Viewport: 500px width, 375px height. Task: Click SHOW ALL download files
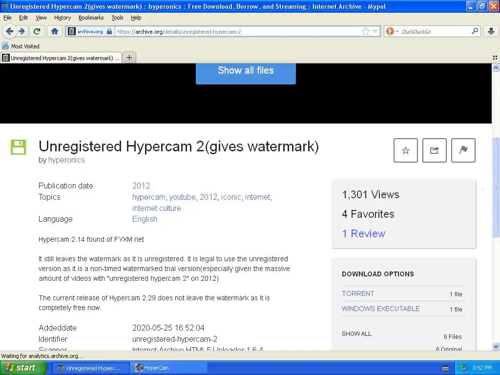coord(356,334)
